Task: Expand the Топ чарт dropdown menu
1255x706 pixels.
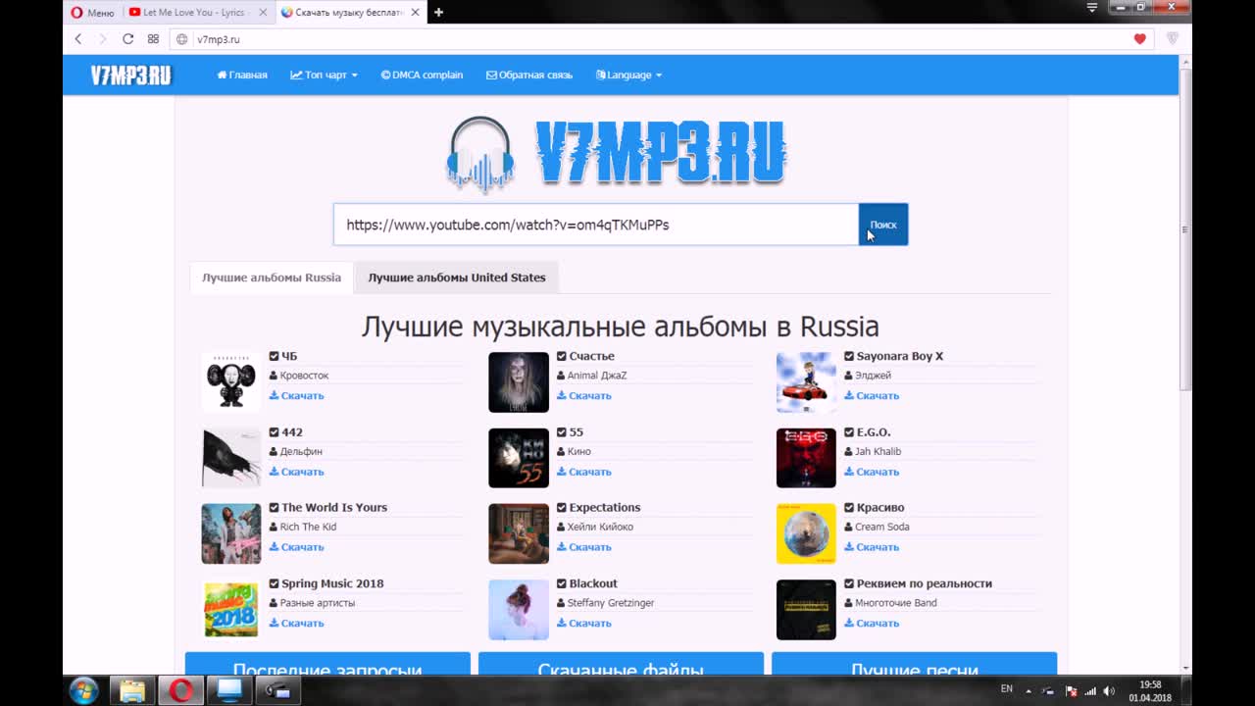Action: (x=324, y=76)
